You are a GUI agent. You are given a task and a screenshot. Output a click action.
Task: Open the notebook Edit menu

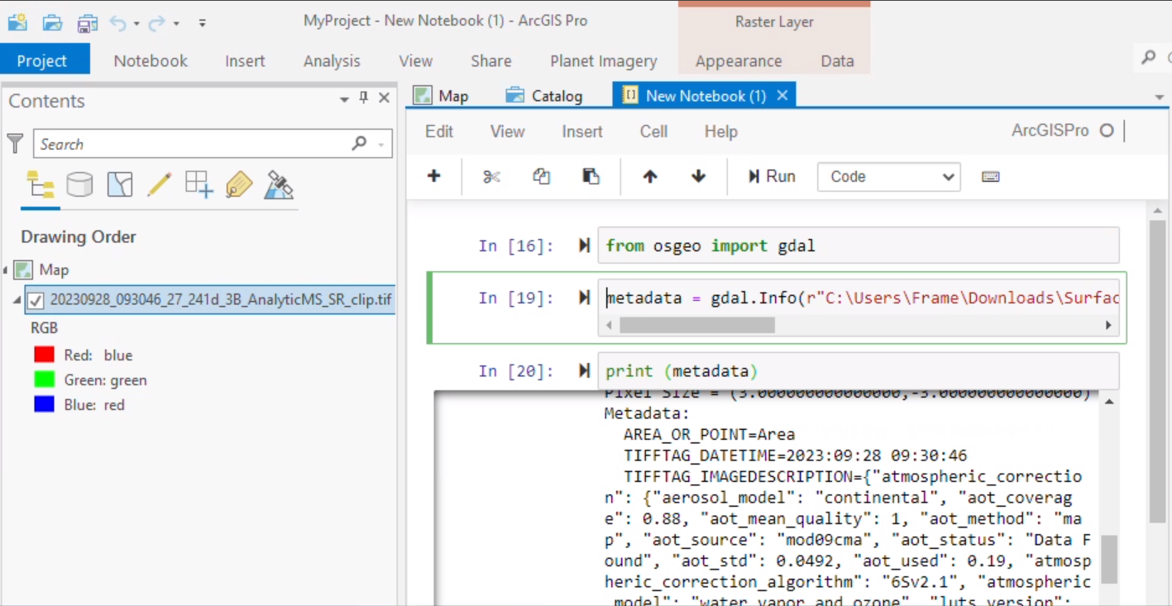(x=439, y=131)
